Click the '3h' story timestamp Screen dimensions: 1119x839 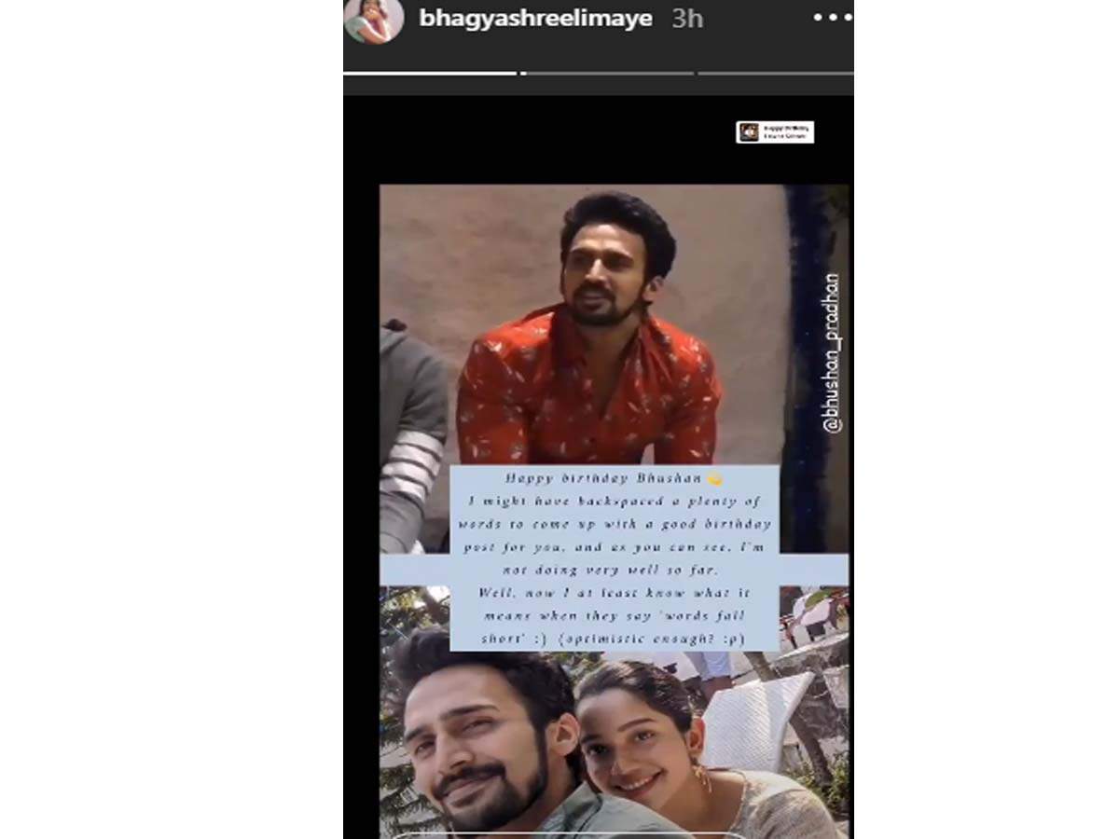point(687,20)
